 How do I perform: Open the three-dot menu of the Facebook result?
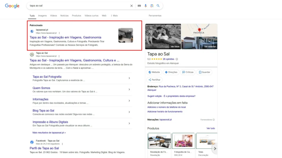tap(62, 144)
